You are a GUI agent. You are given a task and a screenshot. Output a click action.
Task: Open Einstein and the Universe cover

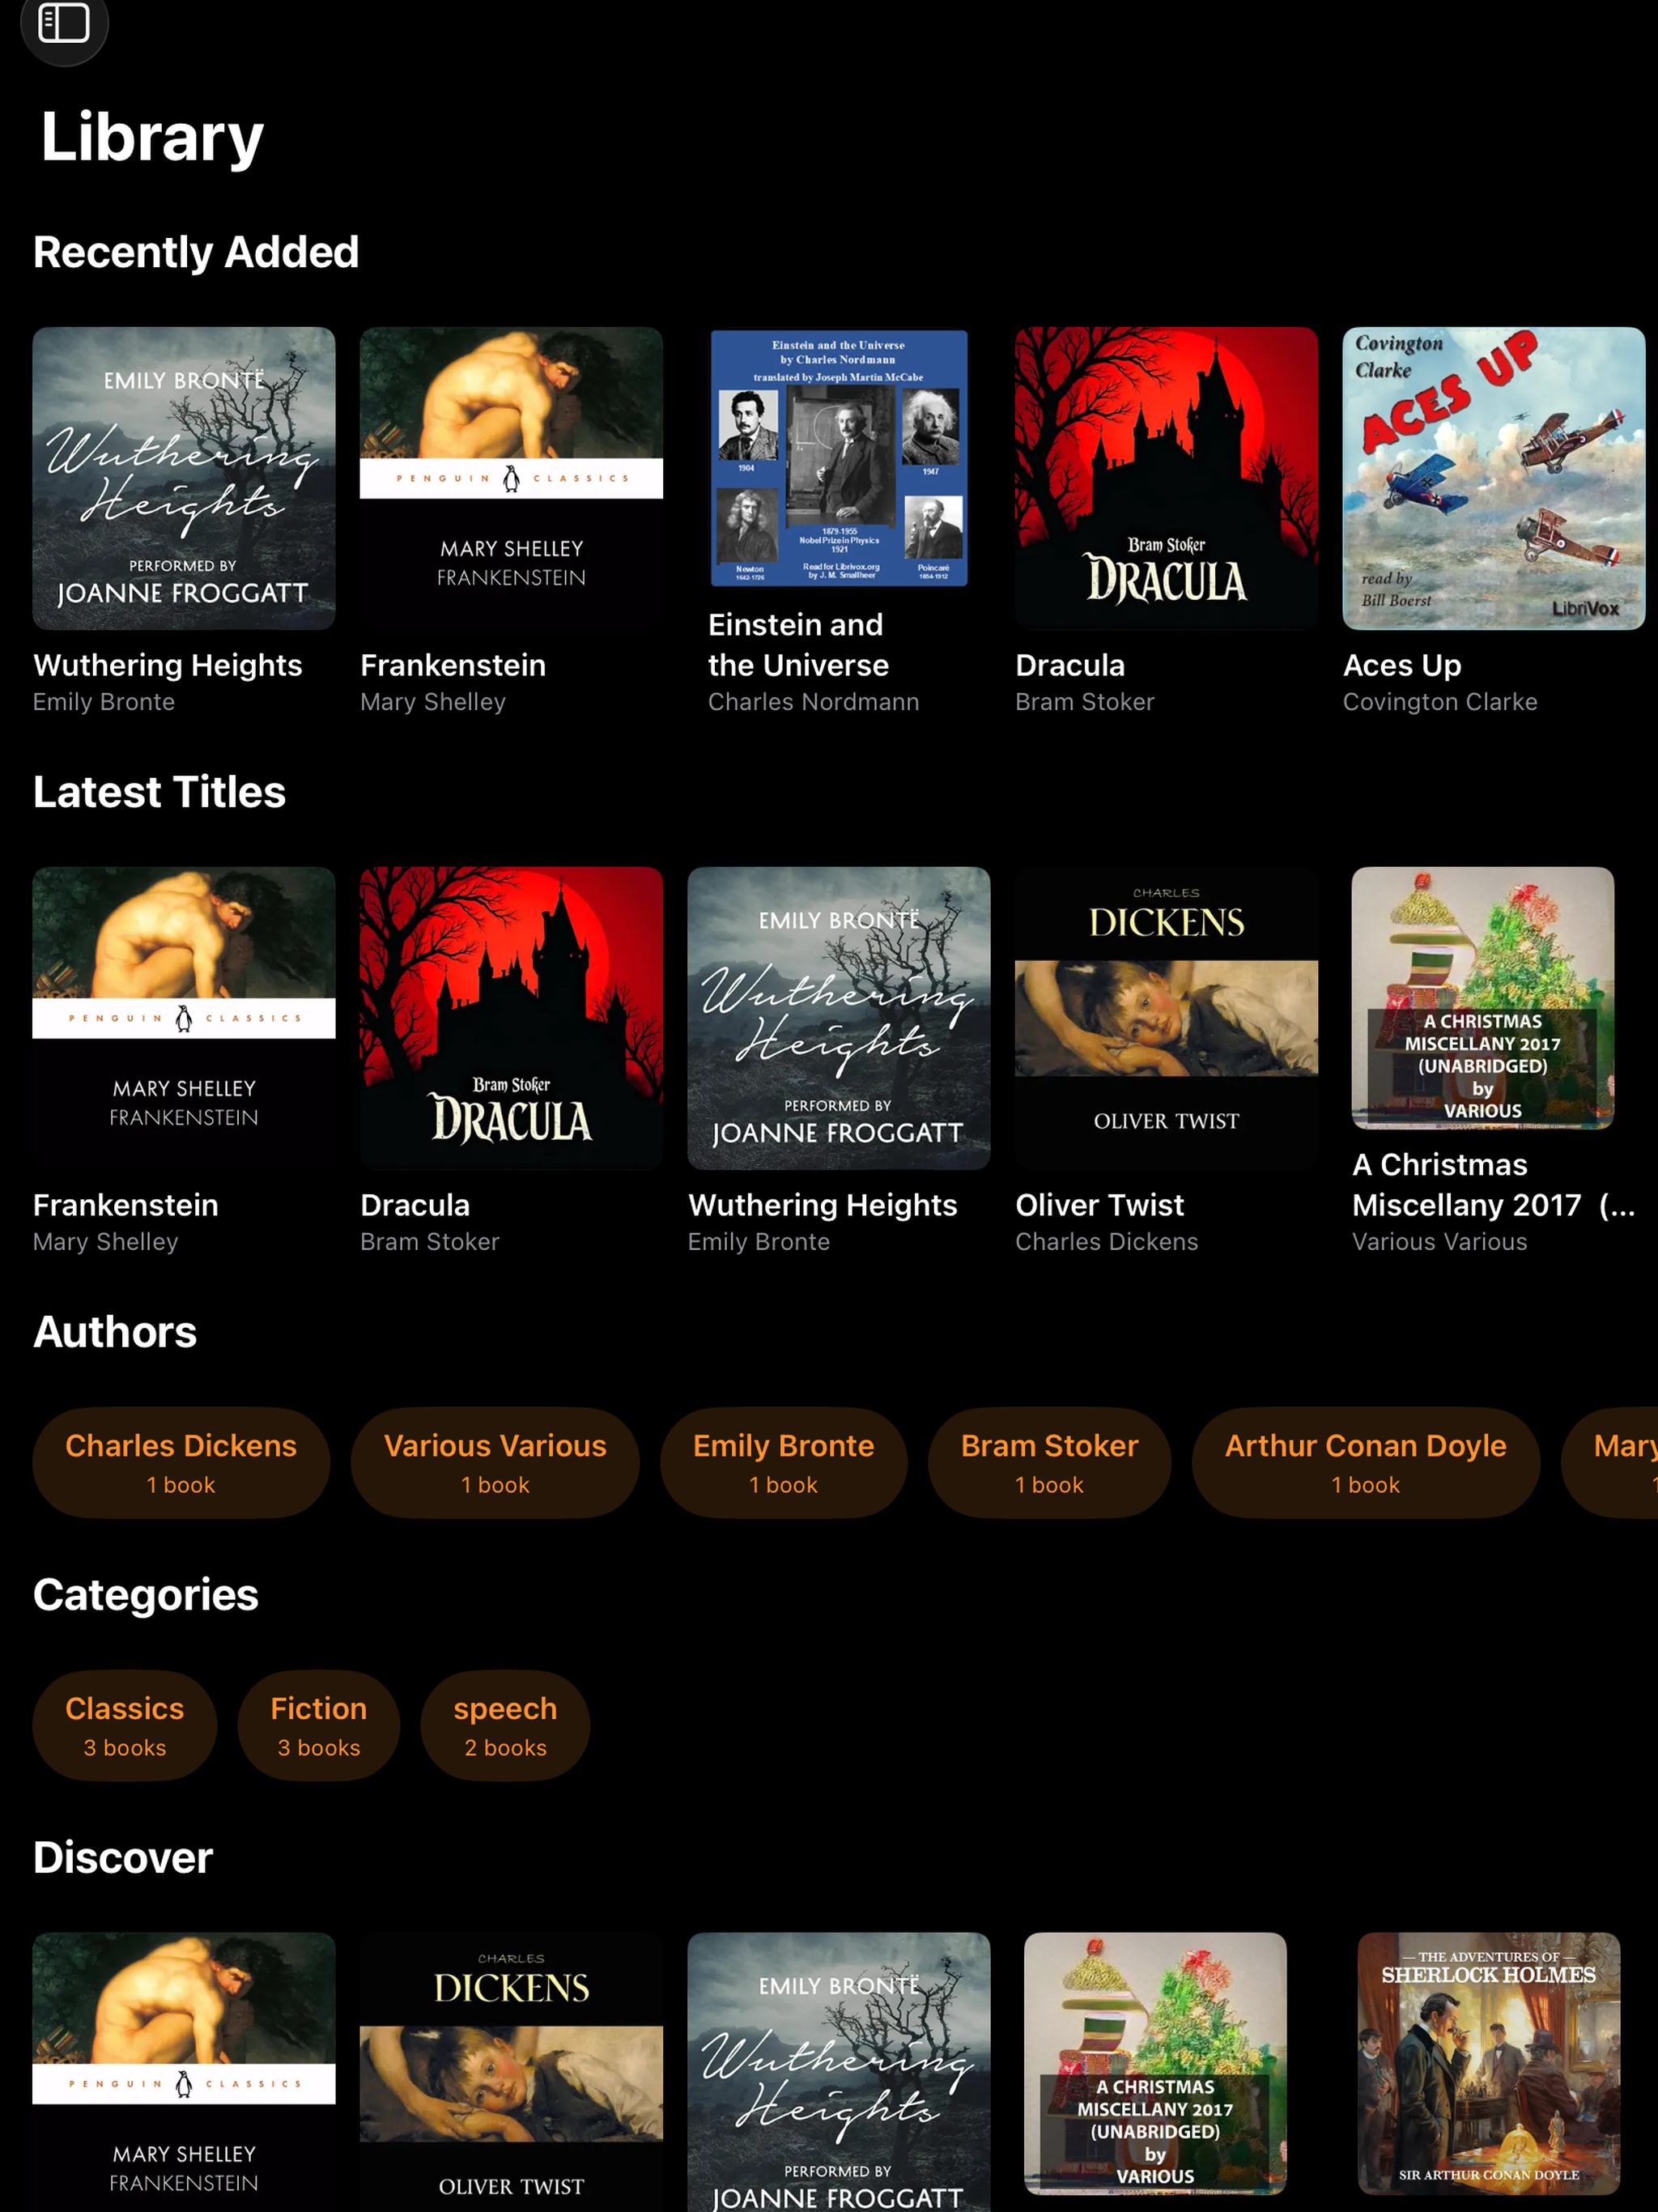[839, 458]
